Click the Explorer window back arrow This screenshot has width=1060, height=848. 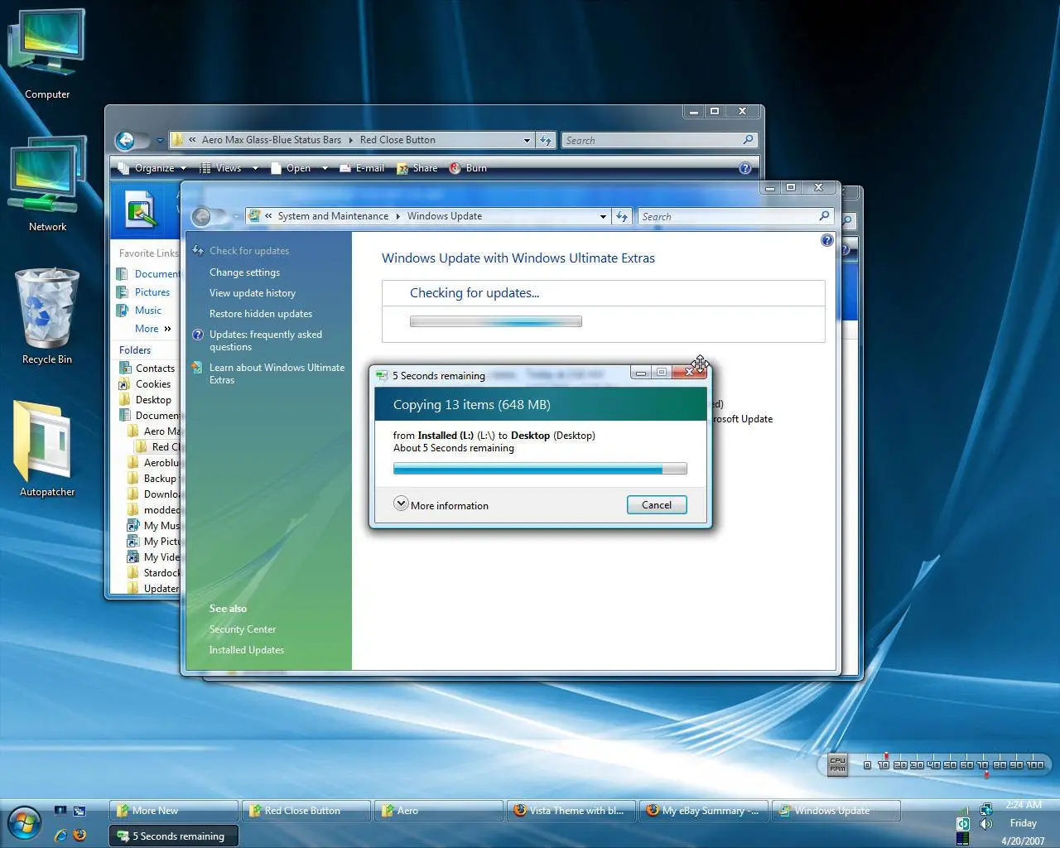coord(125,140)
